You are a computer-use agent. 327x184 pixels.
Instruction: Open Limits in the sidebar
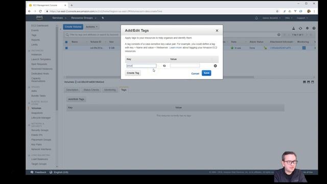click(34, 44)
